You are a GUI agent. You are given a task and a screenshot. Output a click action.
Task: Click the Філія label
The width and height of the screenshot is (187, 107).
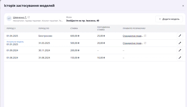click(69, 17)
